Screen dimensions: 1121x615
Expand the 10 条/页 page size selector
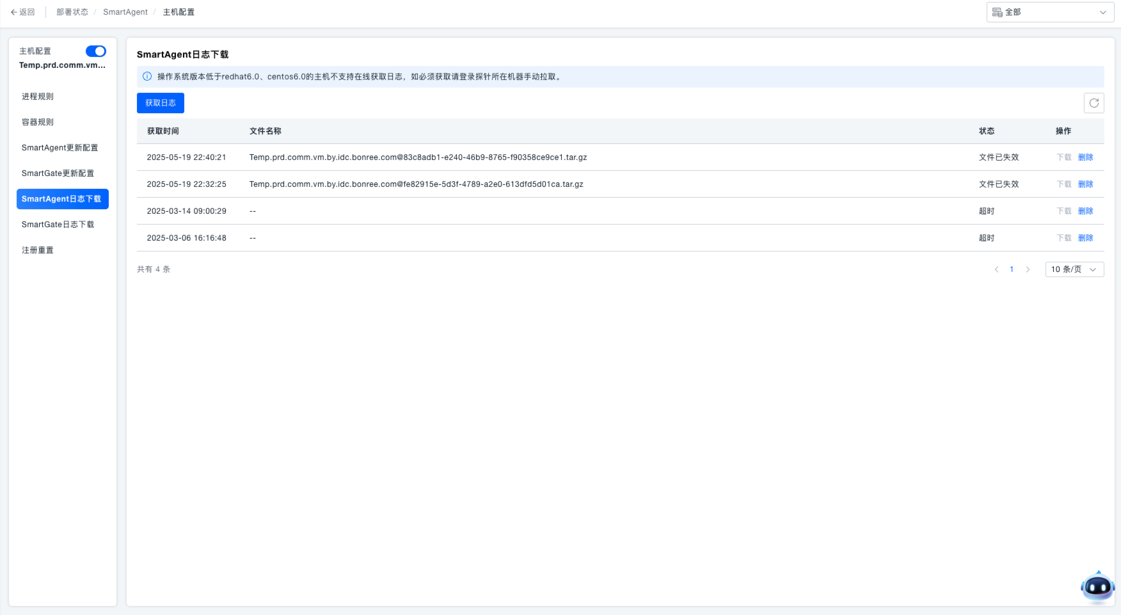click(x=1074, y=269)
